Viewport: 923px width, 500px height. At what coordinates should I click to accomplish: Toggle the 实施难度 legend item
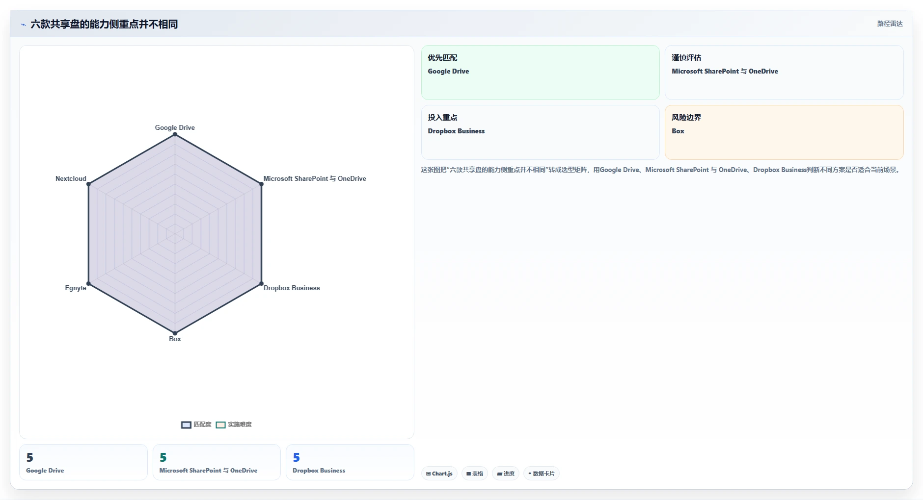point(234,425)
